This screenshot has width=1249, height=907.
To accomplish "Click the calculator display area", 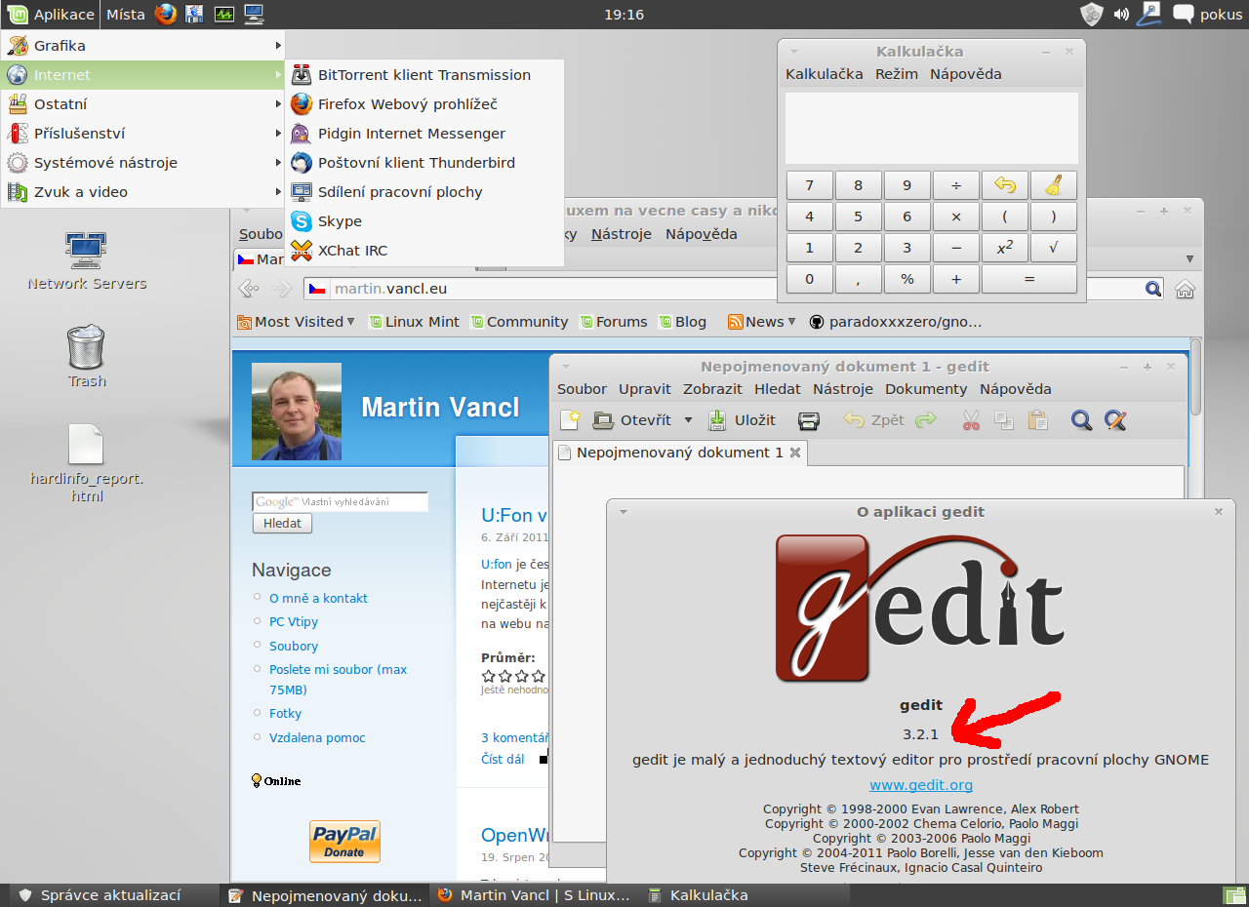I will 932,128.
